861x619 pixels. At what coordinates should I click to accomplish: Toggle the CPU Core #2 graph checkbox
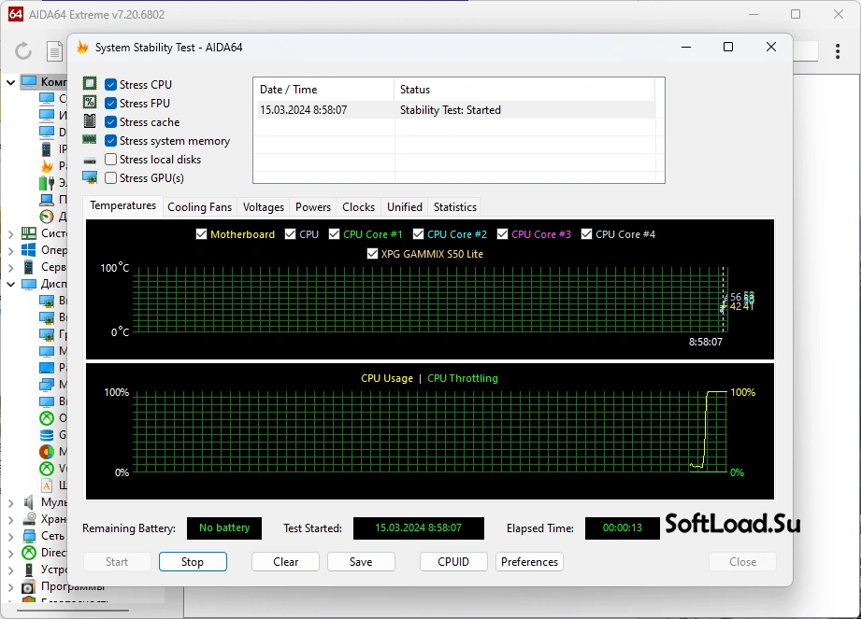[418, 234]
